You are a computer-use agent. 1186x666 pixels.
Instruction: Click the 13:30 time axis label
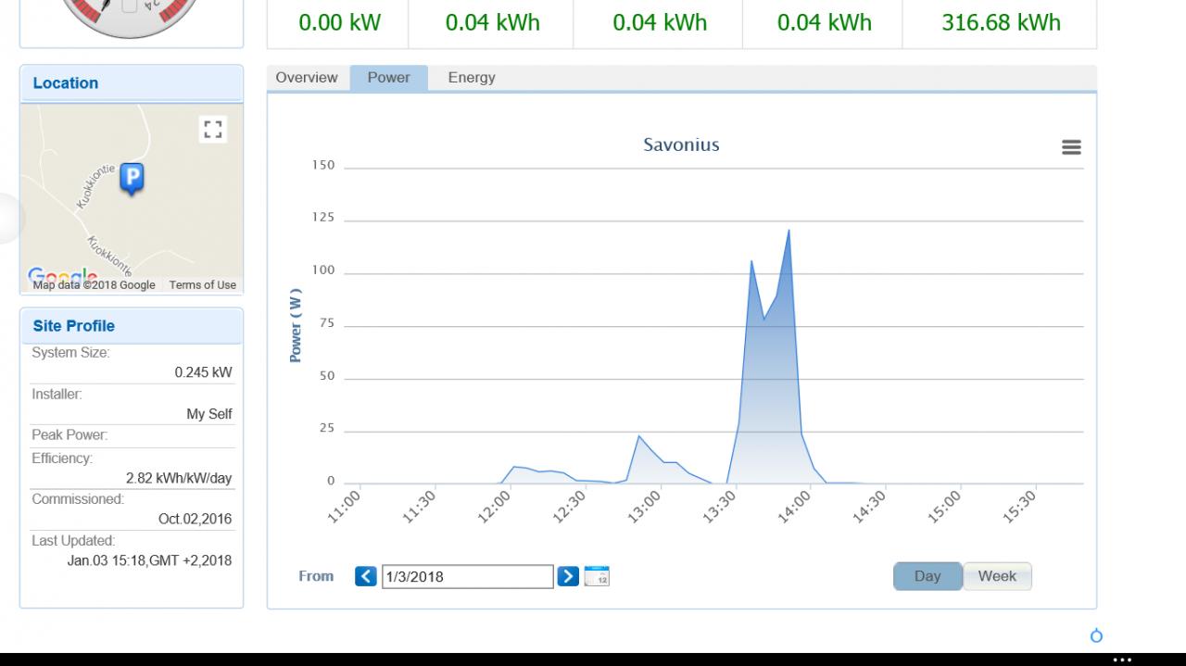point(719,508)
